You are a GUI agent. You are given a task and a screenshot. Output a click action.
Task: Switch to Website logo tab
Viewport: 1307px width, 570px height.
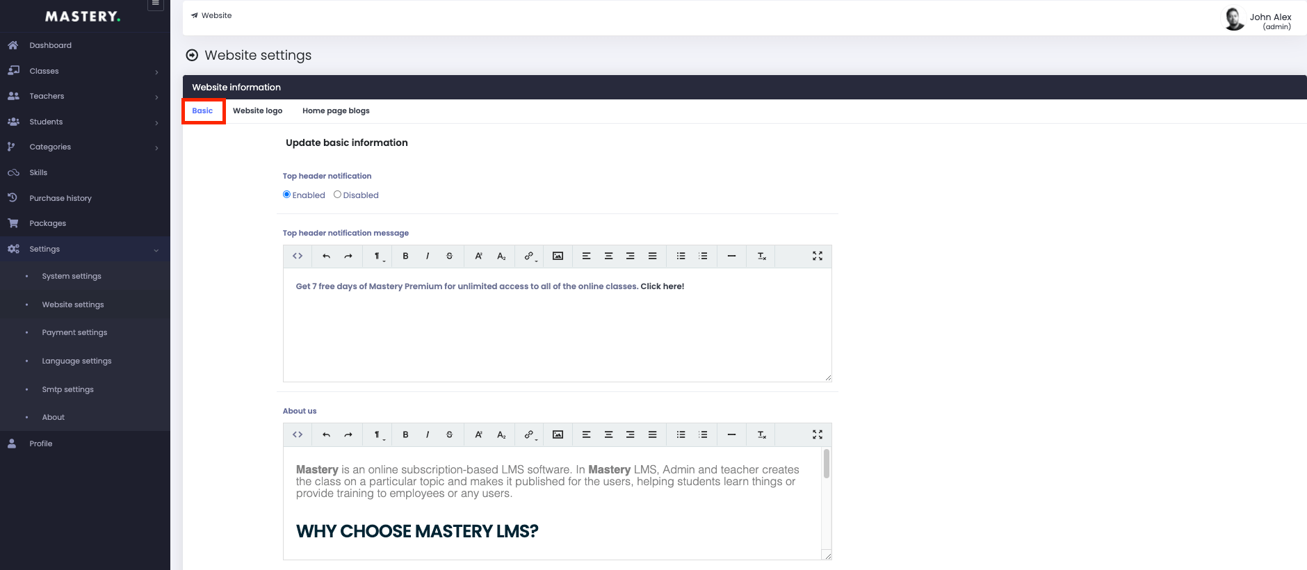[x=257, y=111]
